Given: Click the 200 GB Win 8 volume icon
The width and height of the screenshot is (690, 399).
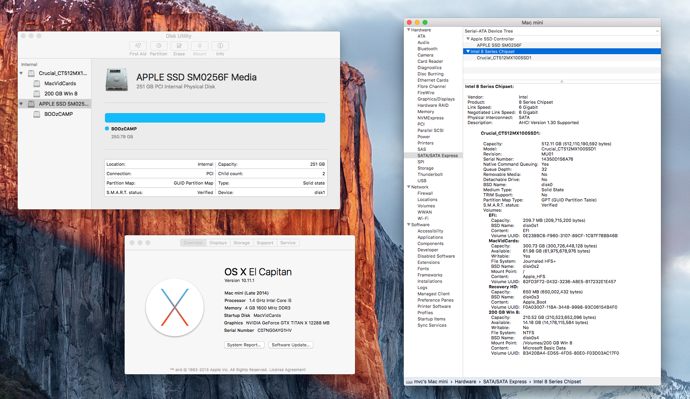Looking at the screenshot, I should point(37,94).
